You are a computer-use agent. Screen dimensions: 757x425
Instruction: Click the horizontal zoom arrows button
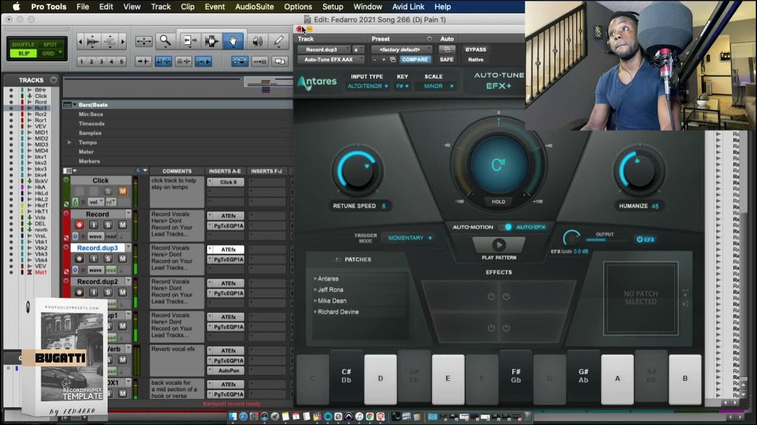[x=144, y=41]
